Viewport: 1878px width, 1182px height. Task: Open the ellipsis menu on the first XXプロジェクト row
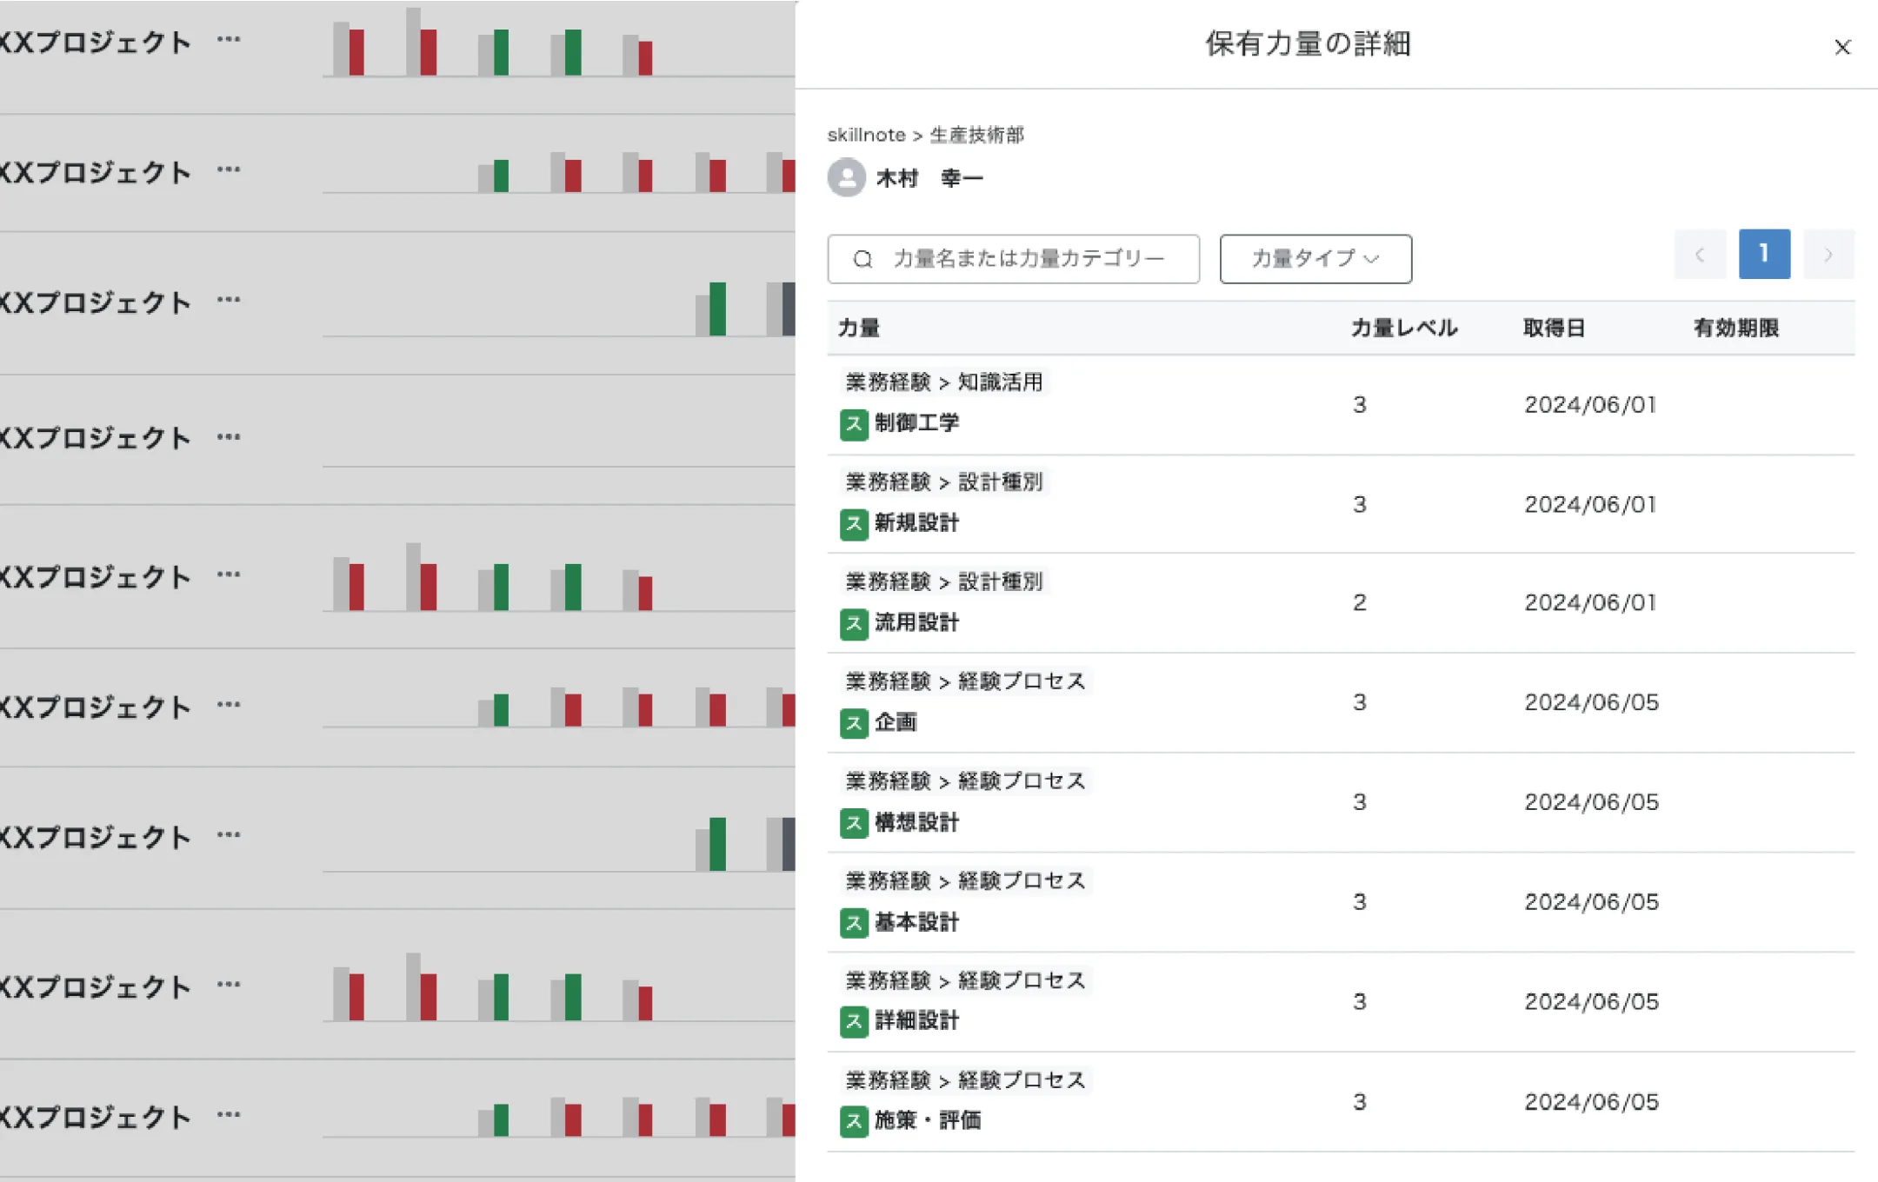pyautogui.click(x=229, y=40)
